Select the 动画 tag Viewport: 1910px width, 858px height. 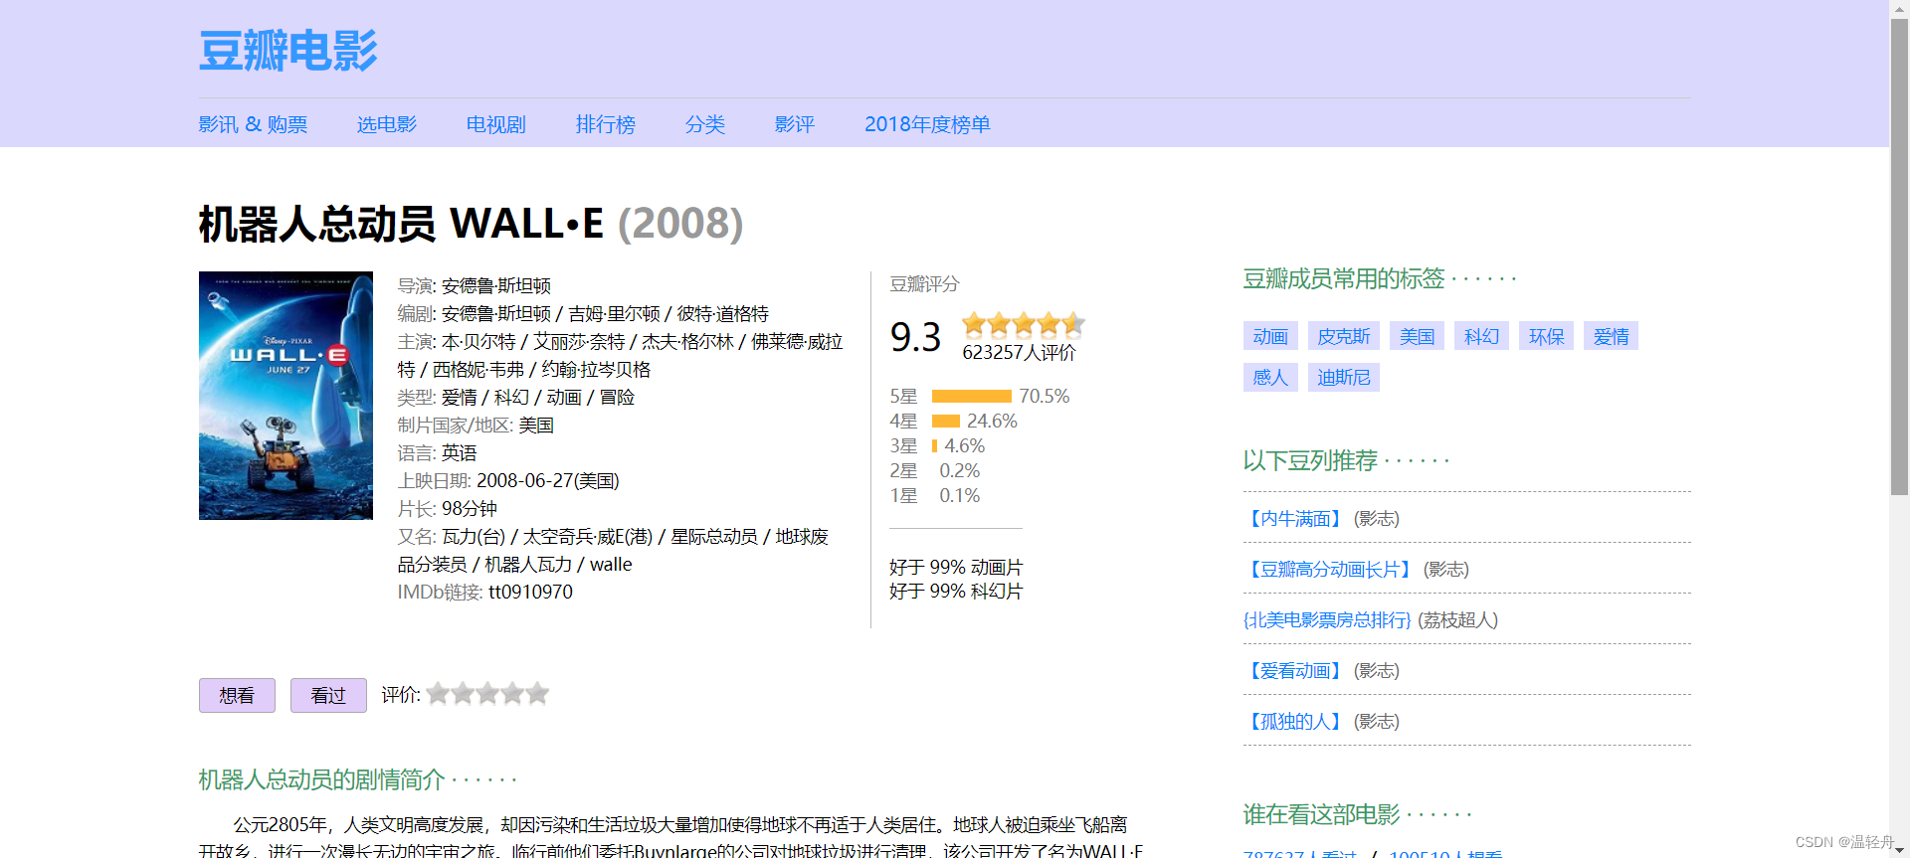pyautogui.click(x=1270, y=336)
